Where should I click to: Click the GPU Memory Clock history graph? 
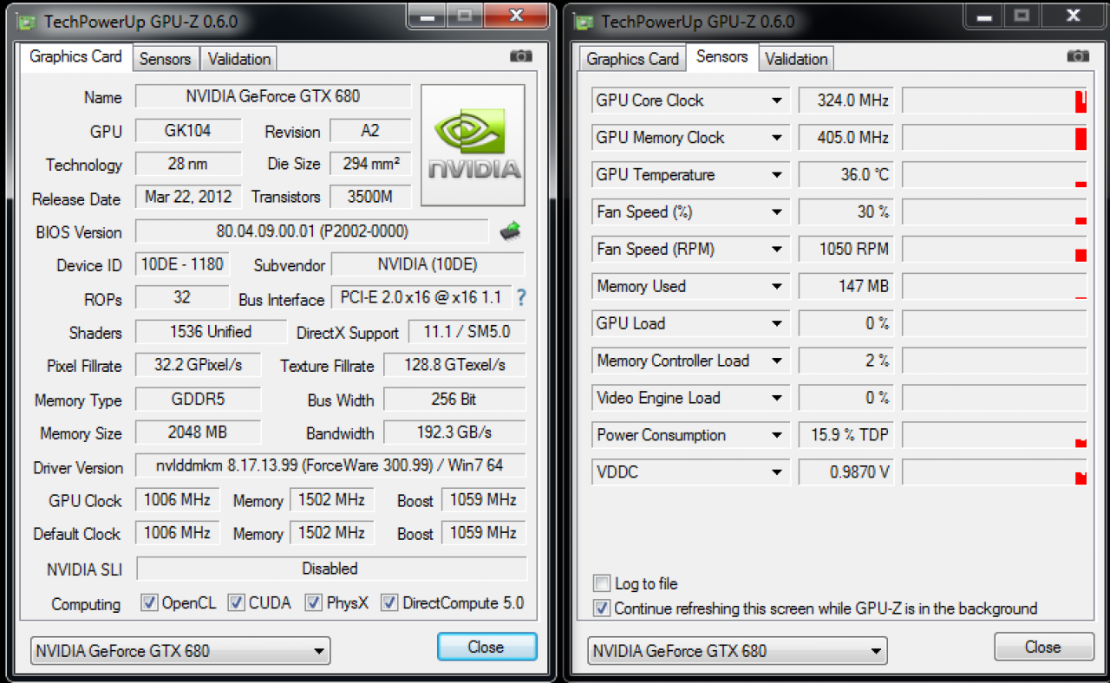[x=994, y=138]
